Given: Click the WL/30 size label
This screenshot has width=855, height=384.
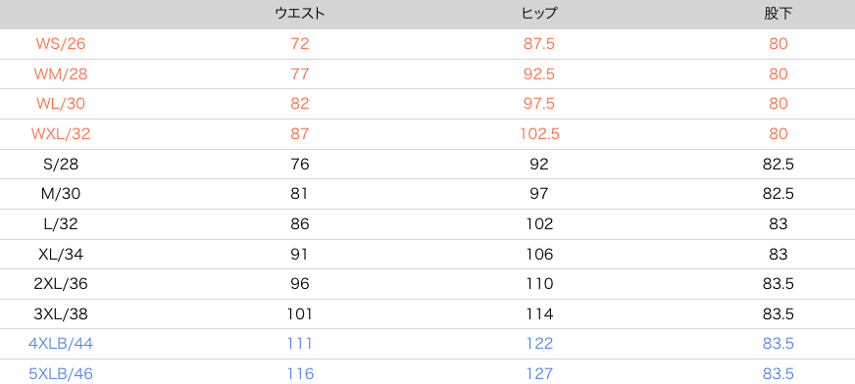Looking at the screenshot, I should [x=61, y=104].
